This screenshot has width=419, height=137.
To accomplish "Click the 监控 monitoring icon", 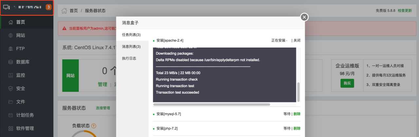I will click(x=11, y=75).
